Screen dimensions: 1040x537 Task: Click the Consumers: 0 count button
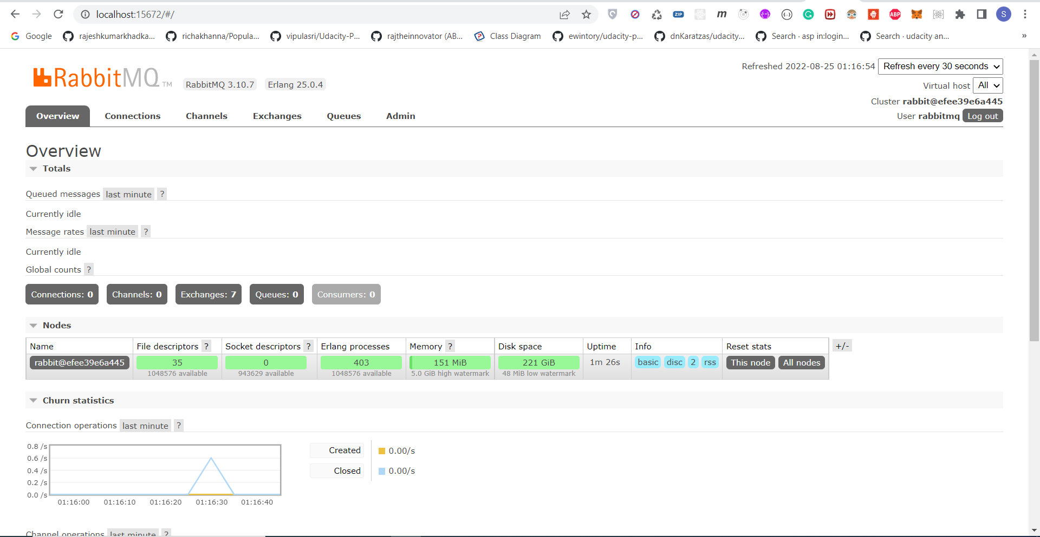(x=346, y=294)
